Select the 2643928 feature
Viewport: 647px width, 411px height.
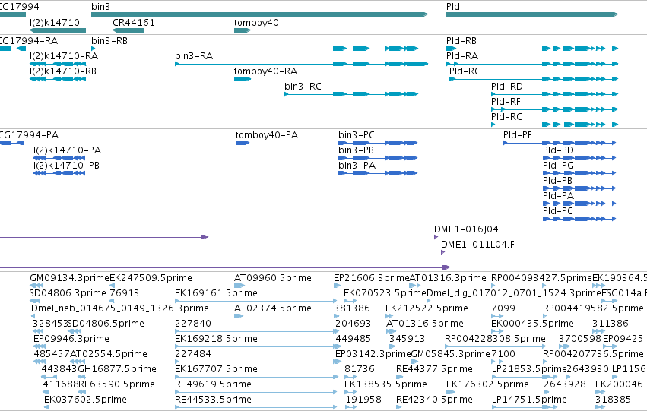[547, 393]
